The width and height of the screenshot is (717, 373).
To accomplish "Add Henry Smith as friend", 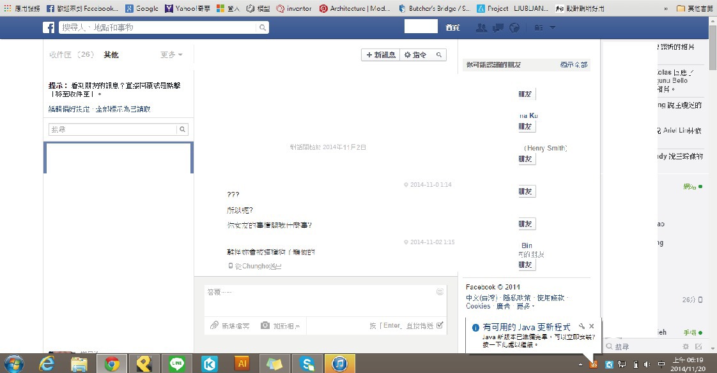I will point(527,159).
